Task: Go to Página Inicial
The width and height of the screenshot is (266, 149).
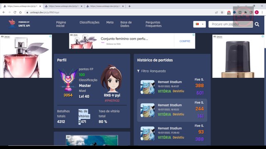Action: click(61, 24)
